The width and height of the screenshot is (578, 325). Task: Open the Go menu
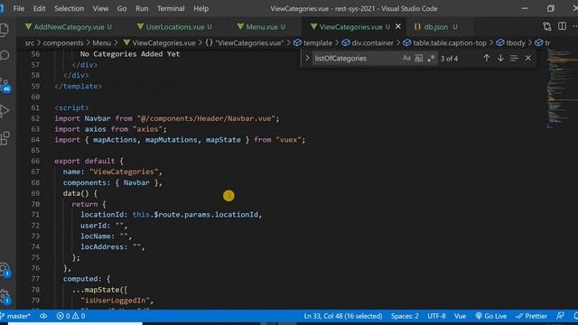pos(122,8)
